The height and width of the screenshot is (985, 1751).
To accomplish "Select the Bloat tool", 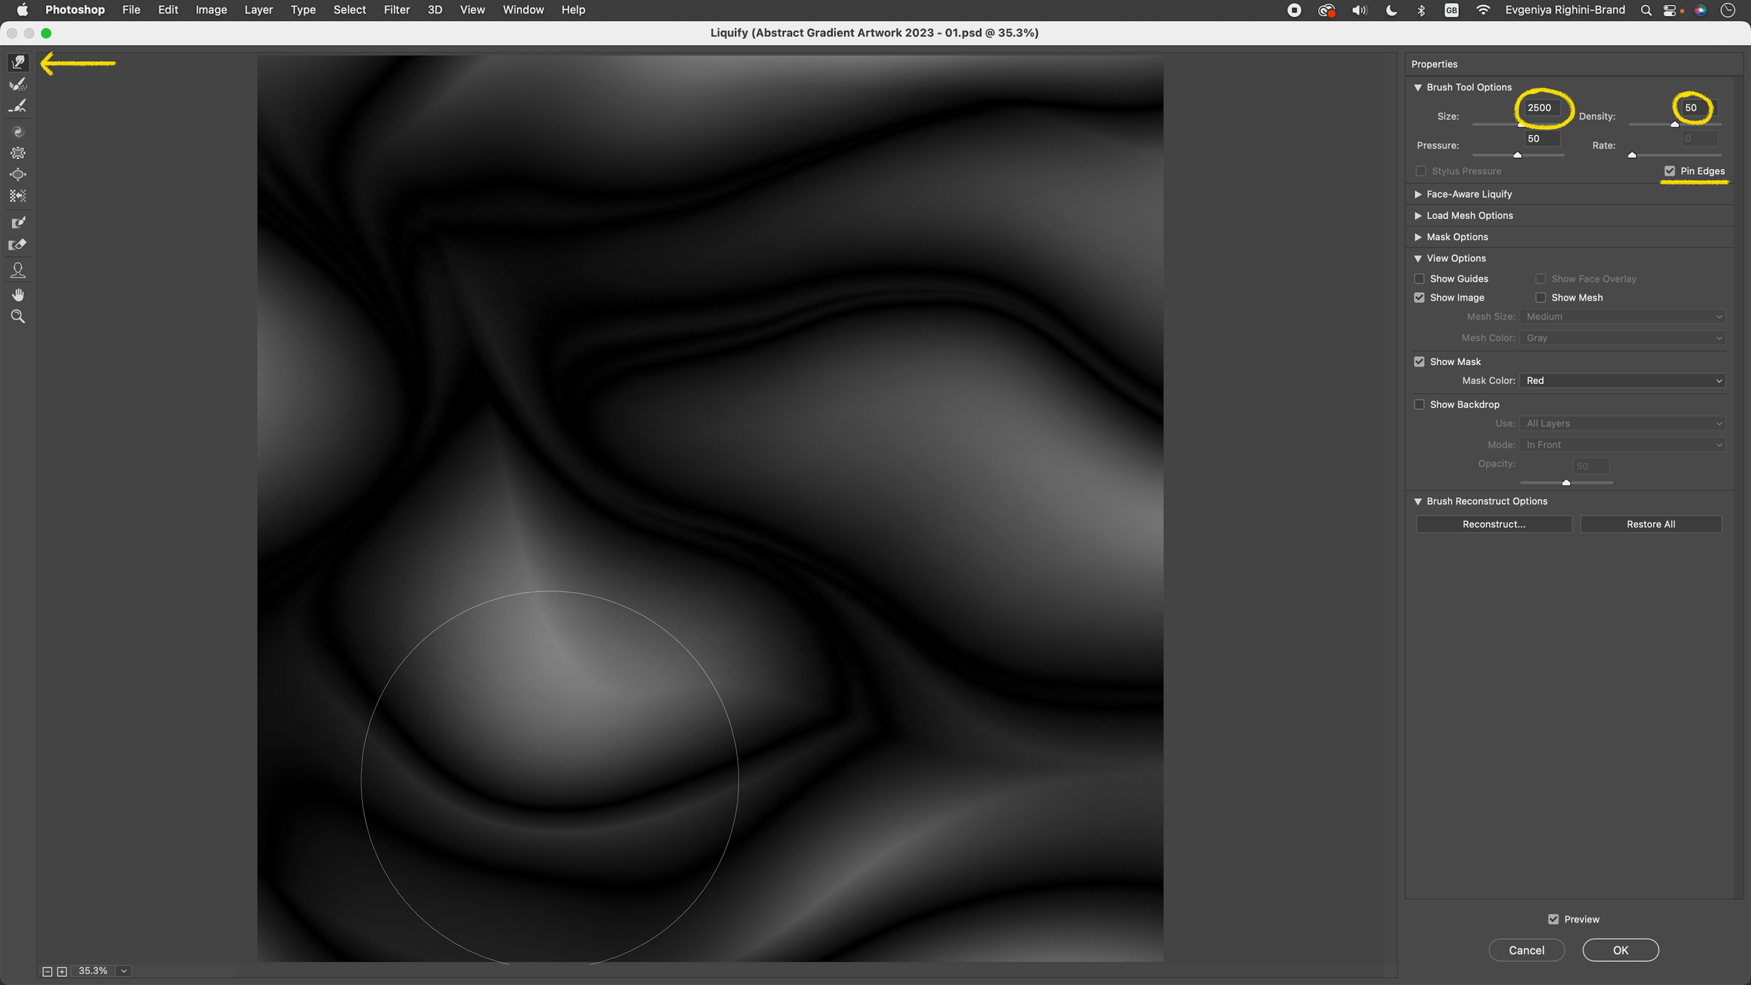I will pos(18,174).
